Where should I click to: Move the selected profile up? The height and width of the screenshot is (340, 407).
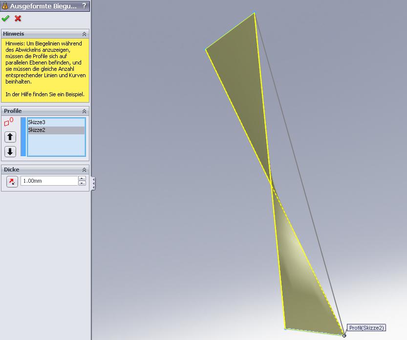(x=10, y=137)
